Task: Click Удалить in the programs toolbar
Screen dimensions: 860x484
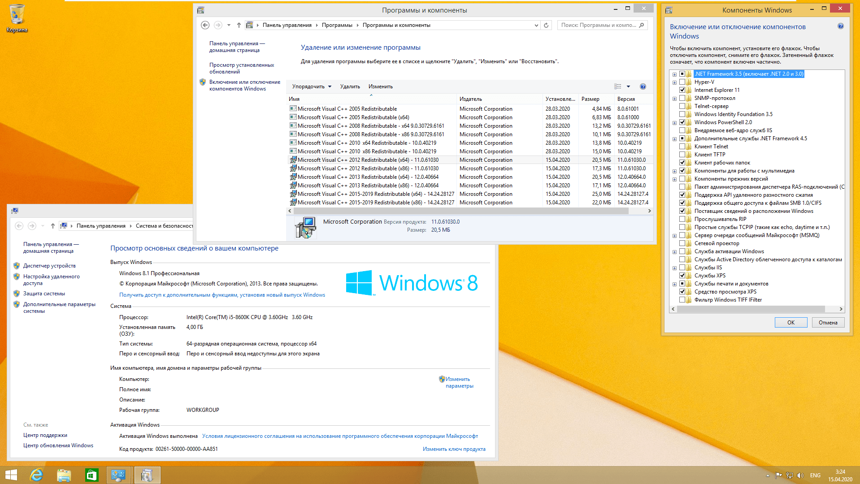Action: pyautogui.click(x=350, y=86)
